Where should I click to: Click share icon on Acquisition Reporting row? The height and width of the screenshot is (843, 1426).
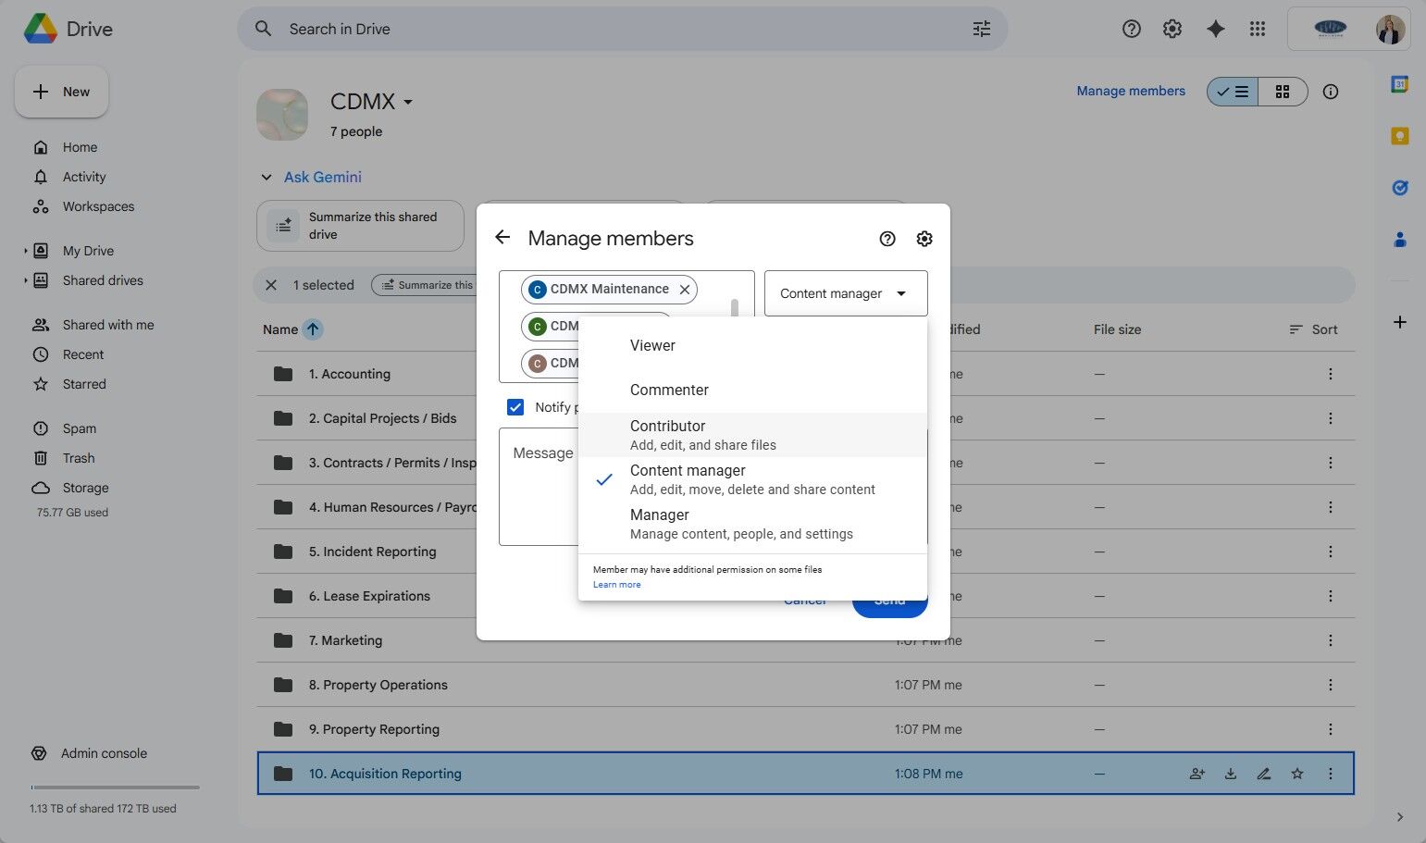(x=1197, y=774)
